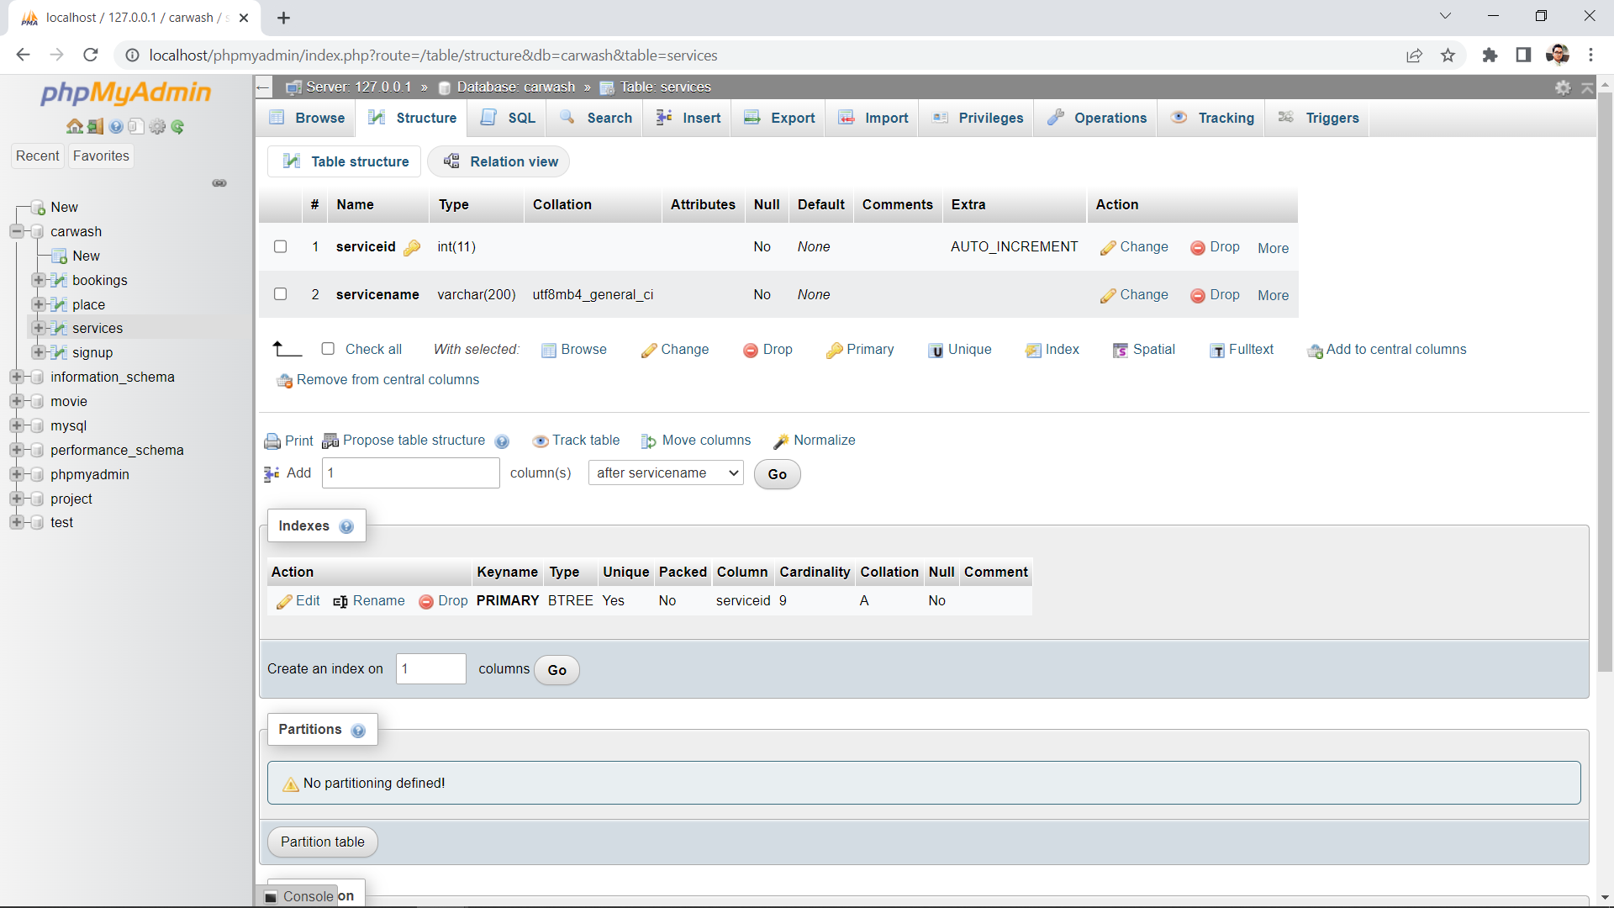Open the page settings gear at top right

coord(1563,87)
